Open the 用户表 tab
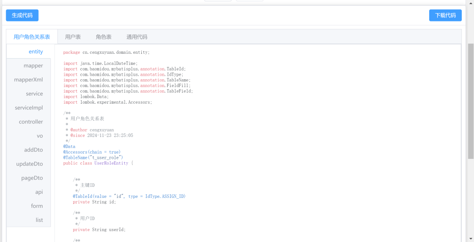Image resolution: width=474 pixels, height=242 pixels. [x=73, y=37]
